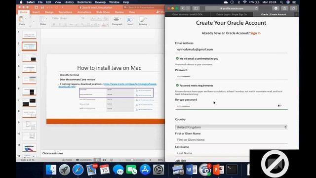Open the History menu in Safari
This screenshot has height=178, width=316.
click(69, 2)
